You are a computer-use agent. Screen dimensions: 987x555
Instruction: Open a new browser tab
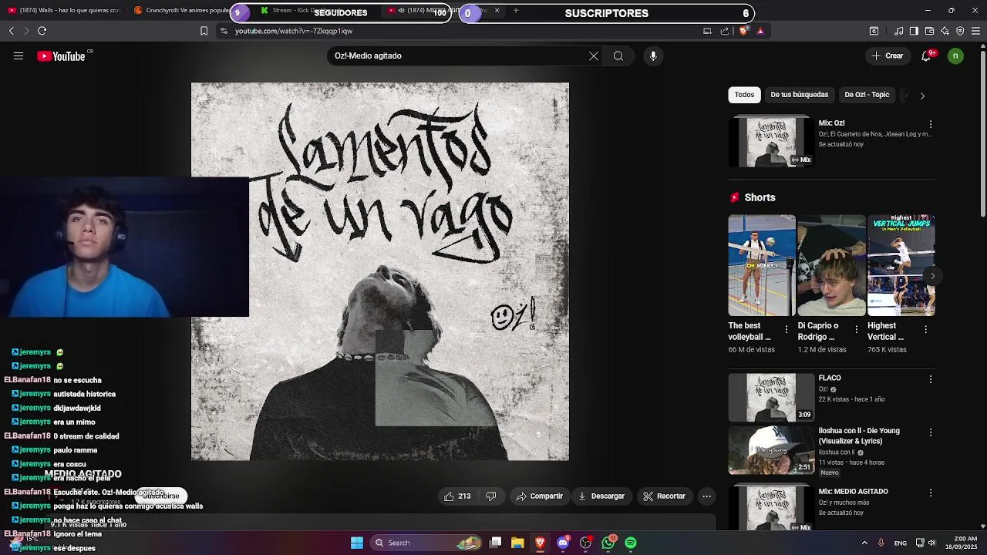(516, 11)
